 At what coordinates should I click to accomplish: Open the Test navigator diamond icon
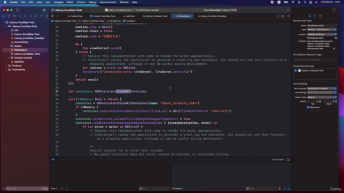coord(30,16)
